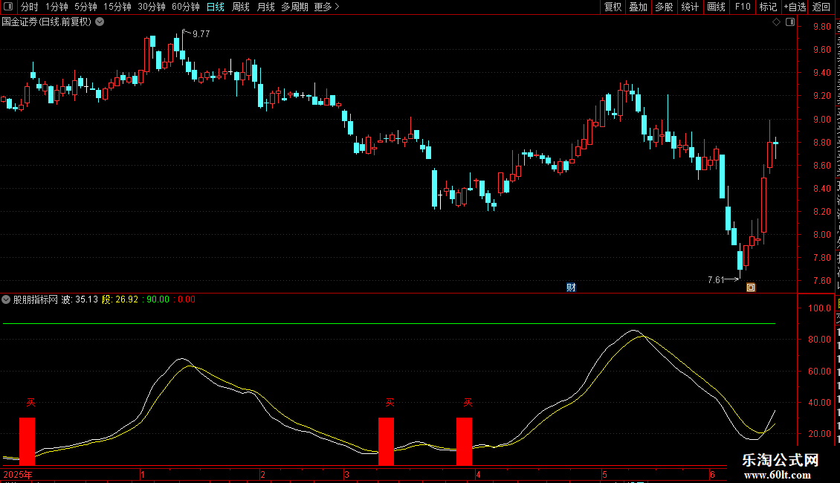Click the 叠加 overlay button
840x483 pixels.
639,7
